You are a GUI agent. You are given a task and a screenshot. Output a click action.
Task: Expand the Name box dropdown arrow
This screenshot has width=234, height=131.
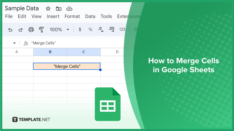point(14,43)
